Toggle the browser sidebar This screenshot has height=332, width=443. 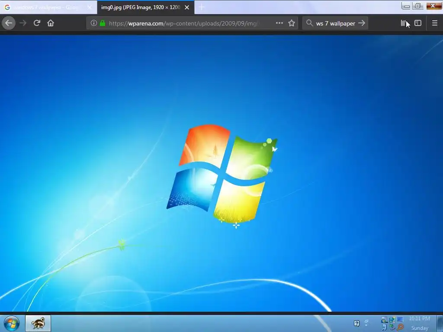click(x=418, y=23)
